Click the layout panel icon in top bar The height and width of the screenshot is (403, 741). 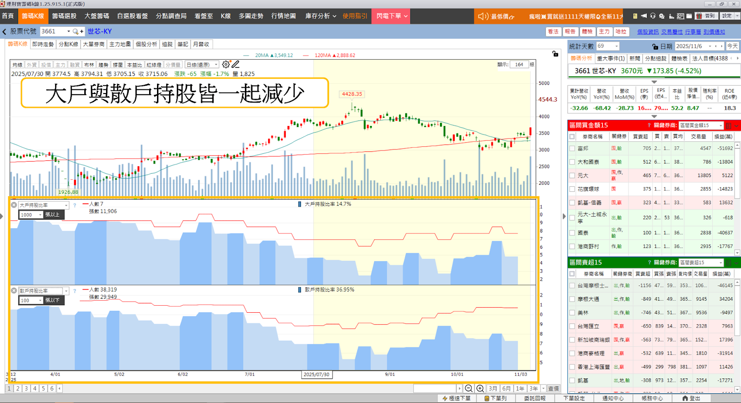[680, 16]
